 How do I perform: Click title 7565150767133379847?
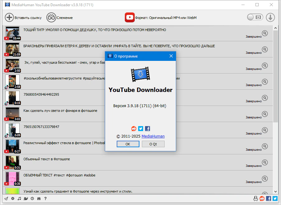click(x=41, y=127)
